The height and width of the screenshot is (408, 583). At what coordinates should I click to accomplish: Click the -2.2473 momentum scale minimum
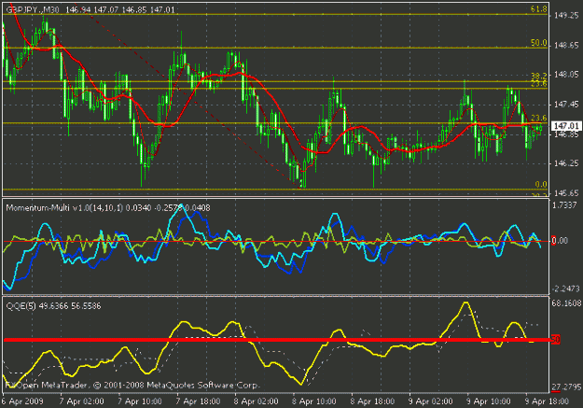coord(565,288)
